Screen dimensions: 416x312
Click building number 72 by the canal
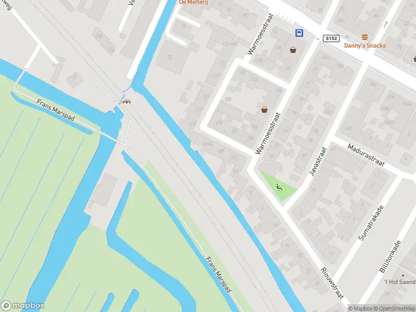click(170, 57)
